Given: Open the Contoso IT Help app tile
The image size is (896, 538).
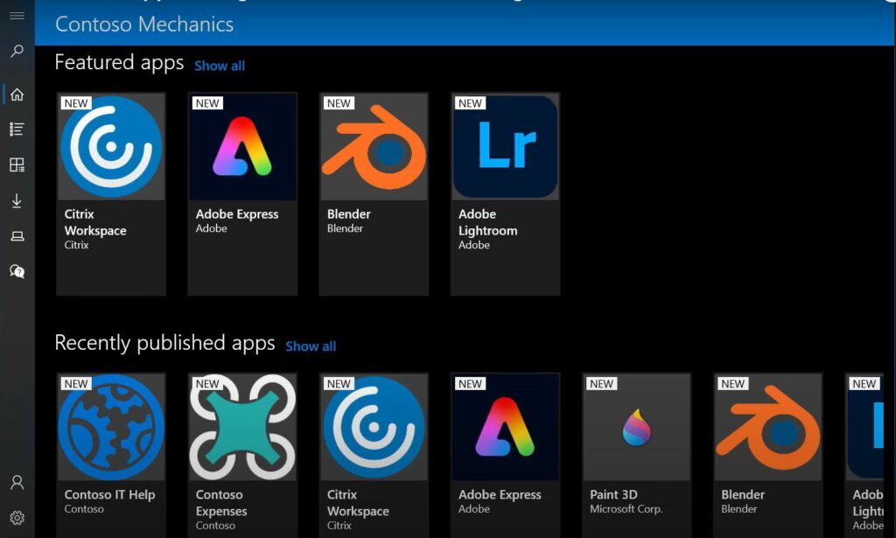Looking at the screenshot, I should [x=111, y=455].
